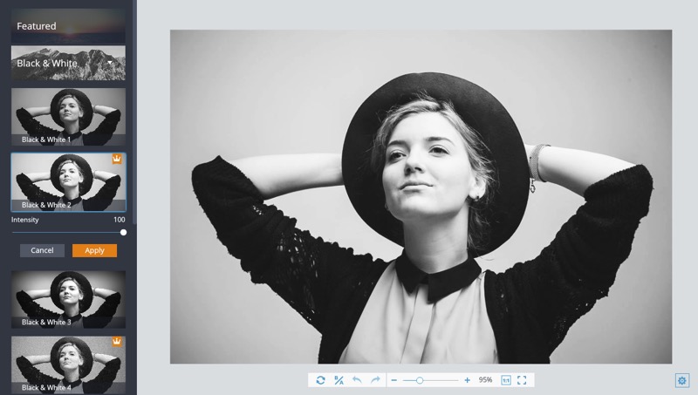Select the Black & White category header
The width and height of the screenshot is (698, 395).
(x=68, y=63)
